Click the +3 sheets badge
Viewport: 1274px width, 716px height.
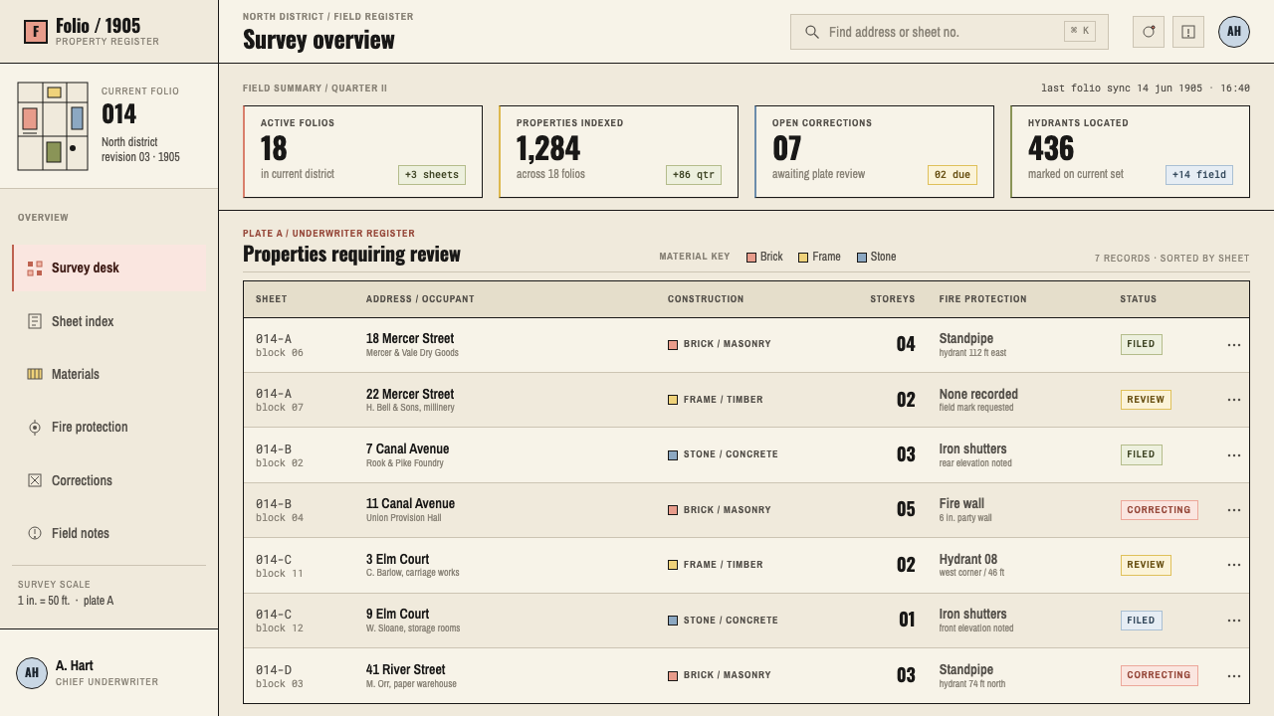click(431, 175)
